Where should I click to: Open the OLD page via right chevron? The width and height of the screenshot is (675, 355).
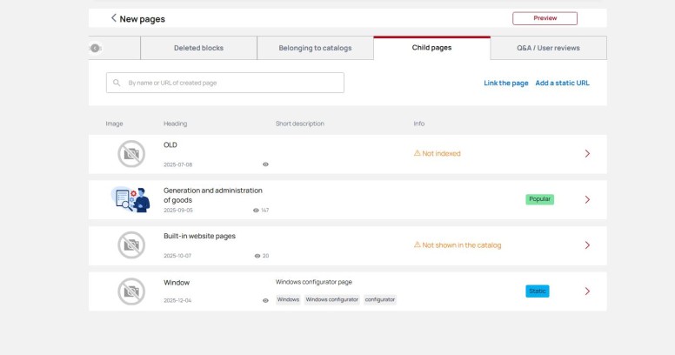tap(587, 154)
